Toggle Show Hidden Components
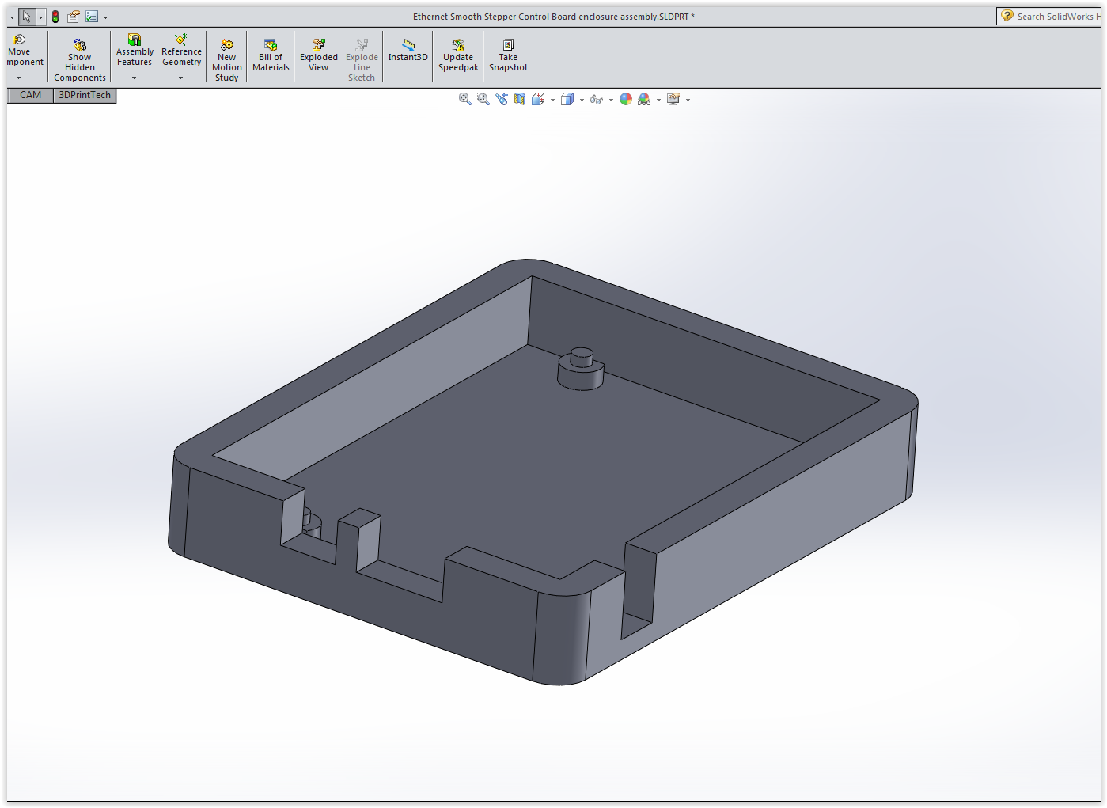 80,61
